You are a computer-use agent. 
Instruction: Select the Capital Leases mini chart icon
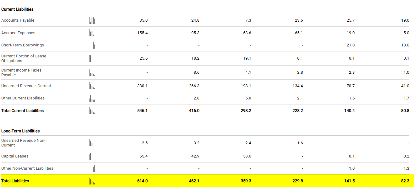click(x=90, y=156)
